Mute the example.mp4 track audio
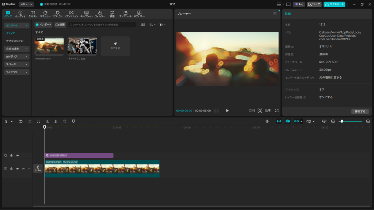Viewport: 374px width, 210px height. (x=23, y=168)
